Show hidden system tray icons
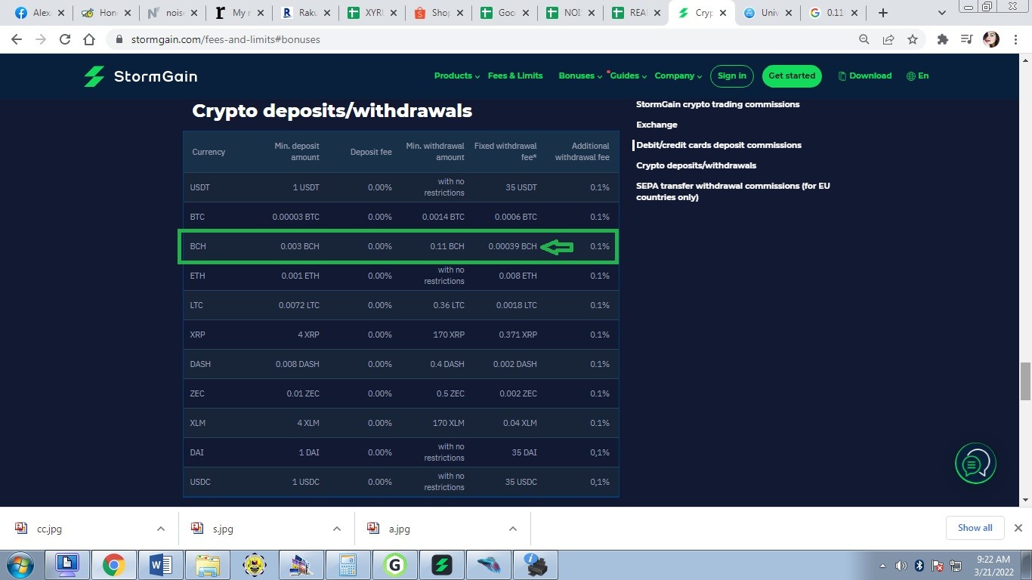Viewport: 1032px width, 580px height. point(882,566)
